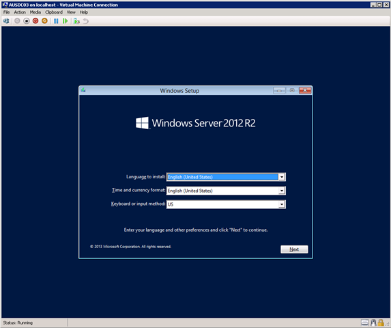Open the Action menu
The height and width of the screenshot is (328, 391).
[20, 12]
